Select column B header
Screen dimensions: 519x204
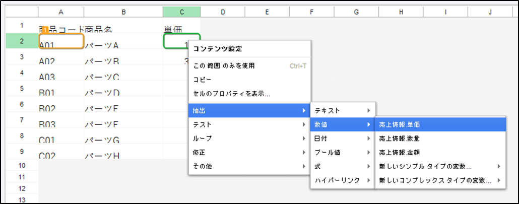[123, 12]
